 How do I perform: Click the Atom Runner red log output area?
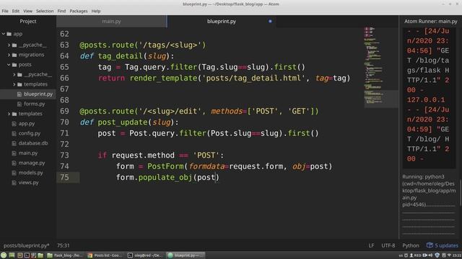[429, 98]
